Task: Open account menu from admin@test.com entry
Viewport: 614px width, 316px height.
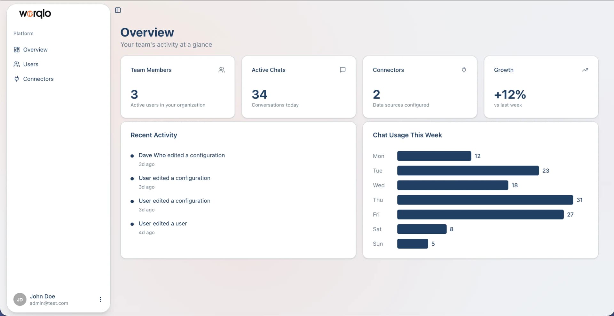Action: pos(49,303)
